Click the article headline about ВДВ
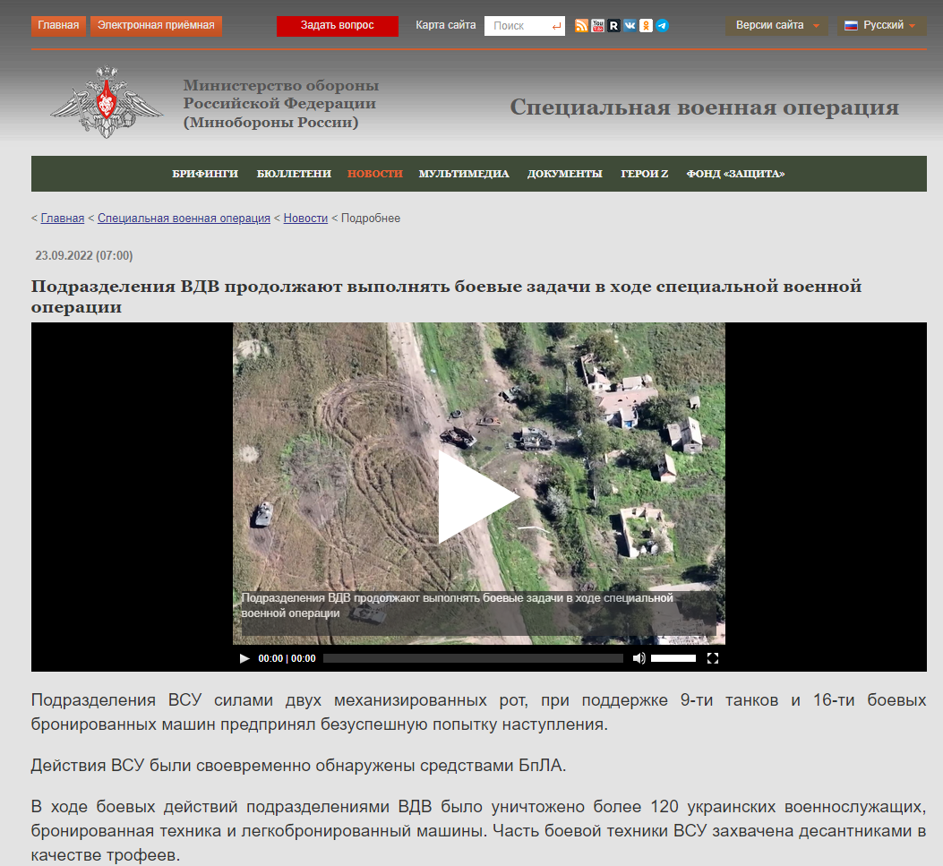943x866 pixels. pyautogui.click(x=446, y=296)
